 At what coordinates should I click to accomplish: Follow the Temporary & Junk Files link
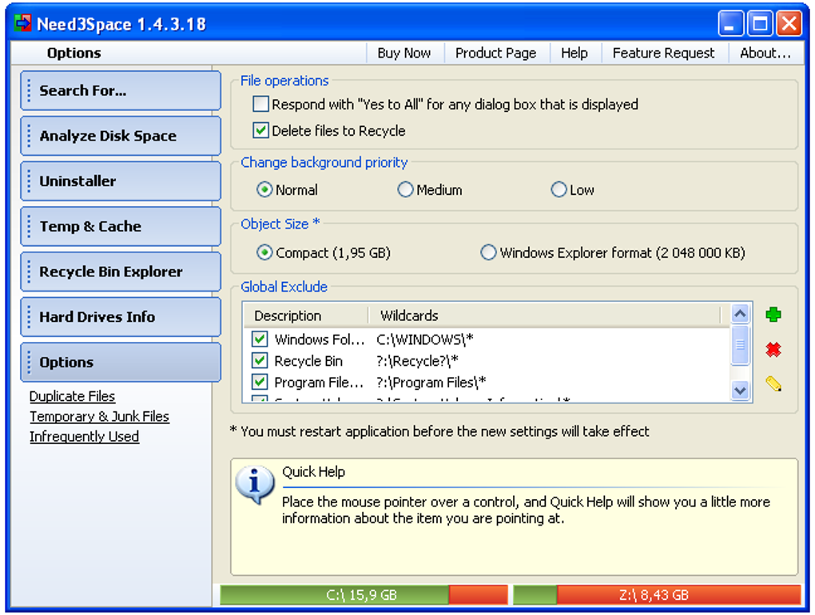(99, 417)
